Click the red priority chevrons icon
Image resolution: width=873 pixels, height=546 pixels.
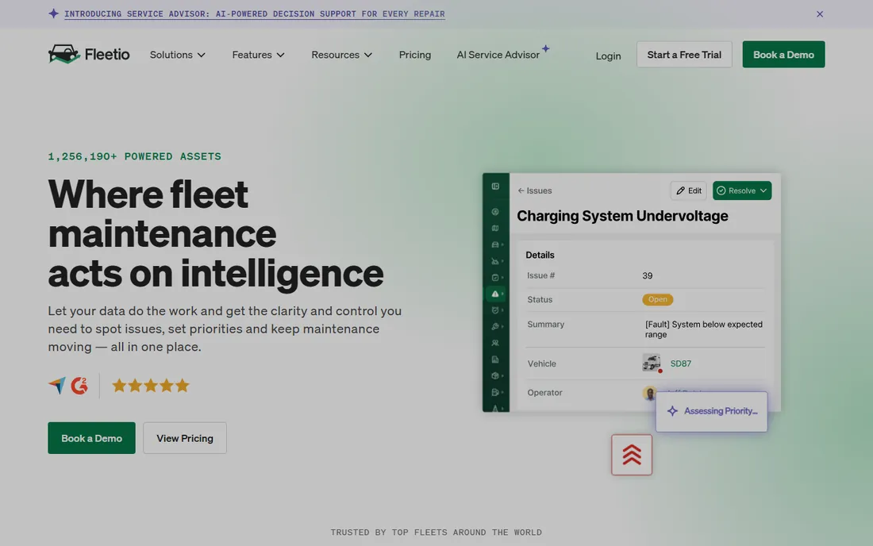[632, 455]
